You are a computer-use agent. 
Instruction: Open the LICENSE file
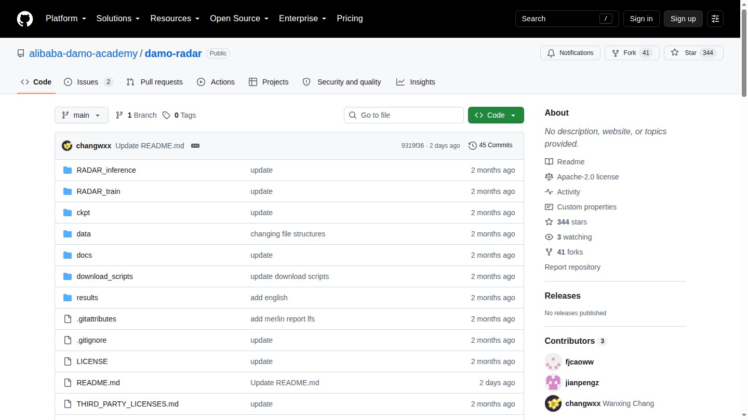[92, 361]
